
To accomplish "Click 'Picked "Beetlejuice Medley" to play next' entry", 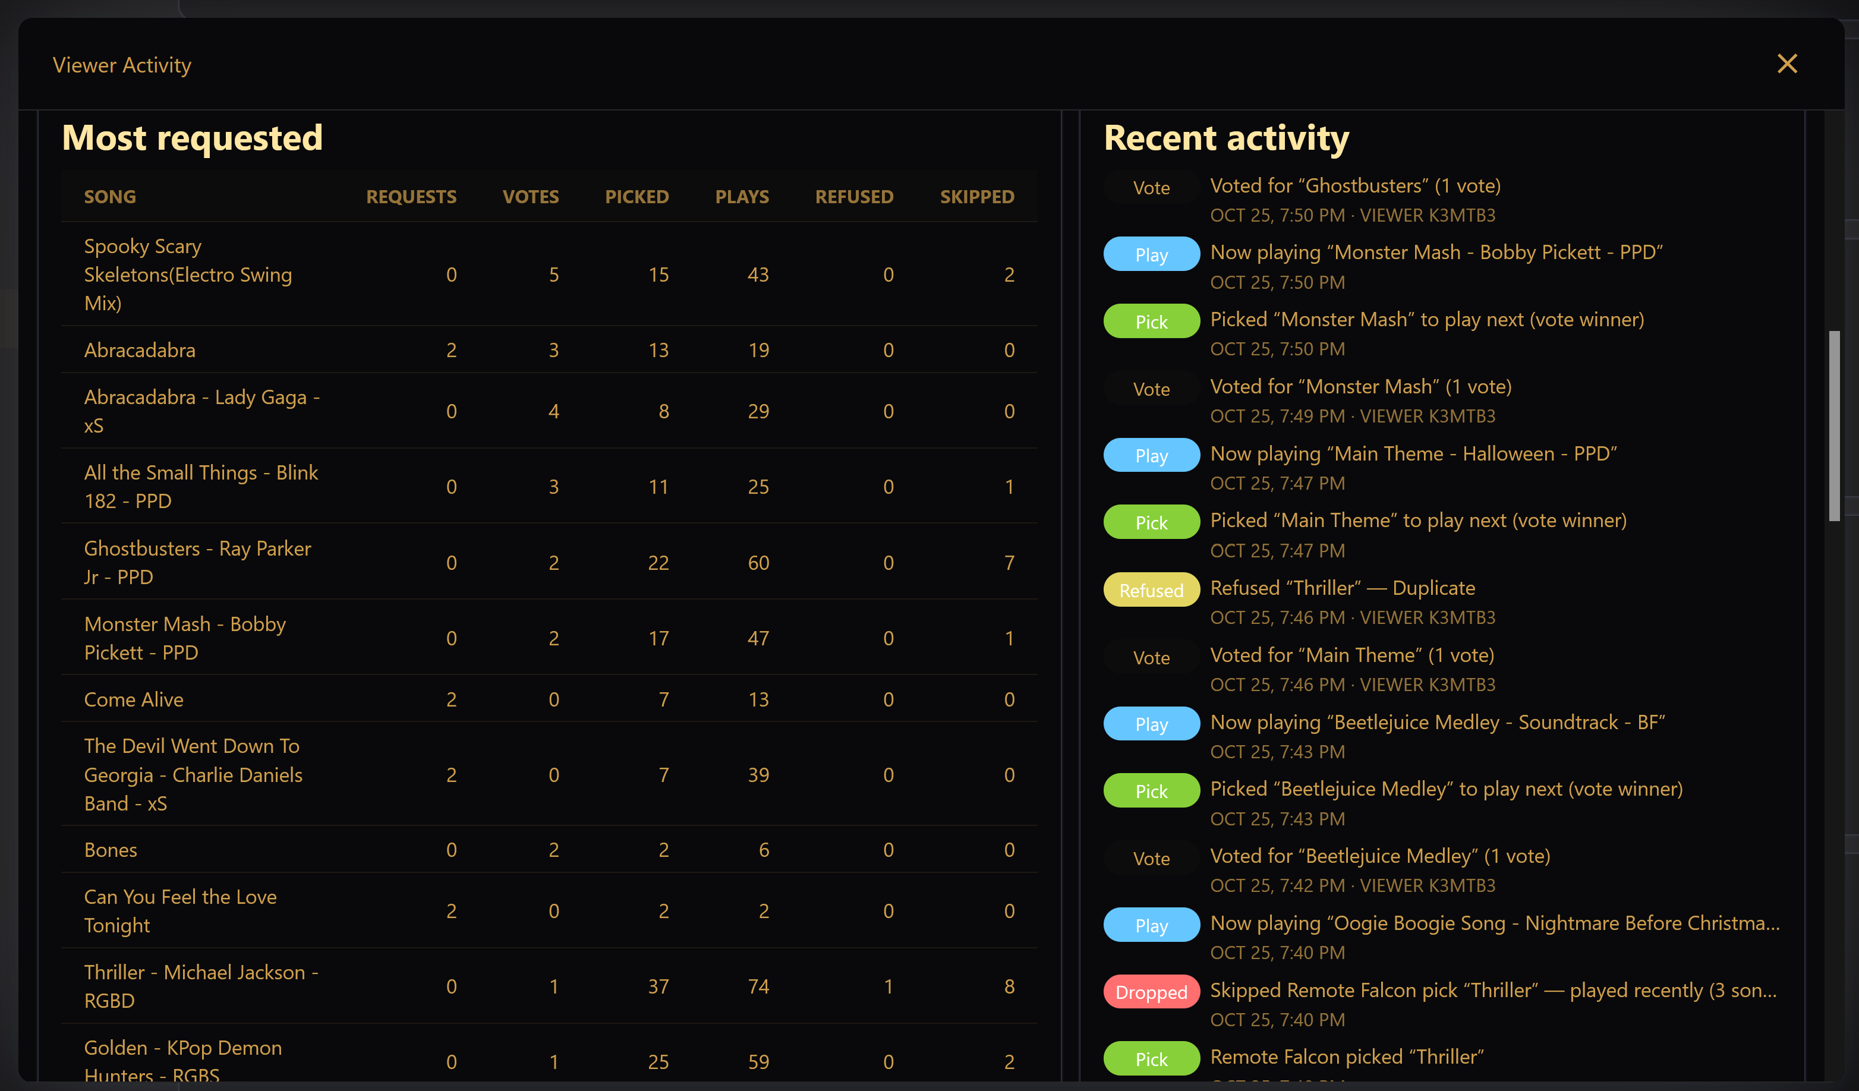I will [1446, 789].
